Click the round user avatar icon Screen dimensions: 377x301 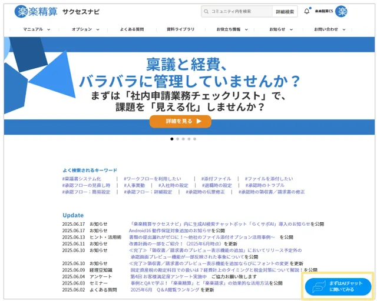[341, 11]
